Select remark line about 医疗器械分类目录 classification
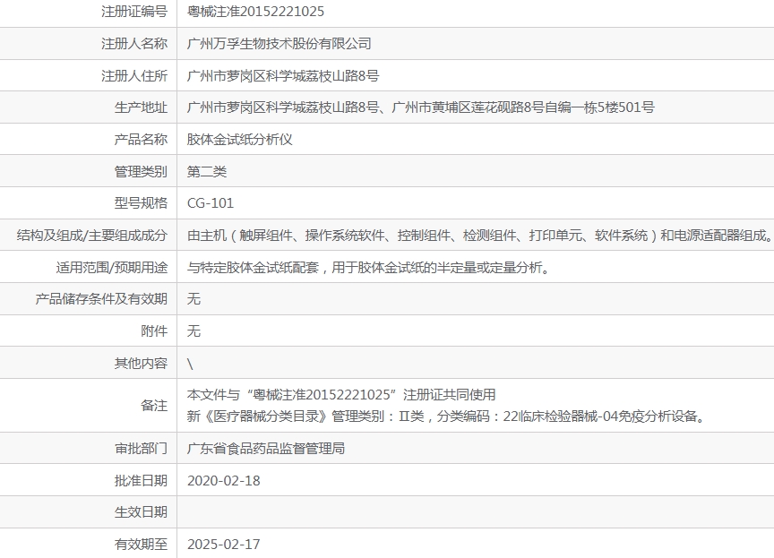This screenshot has width=774, height=558. (445, 416)
